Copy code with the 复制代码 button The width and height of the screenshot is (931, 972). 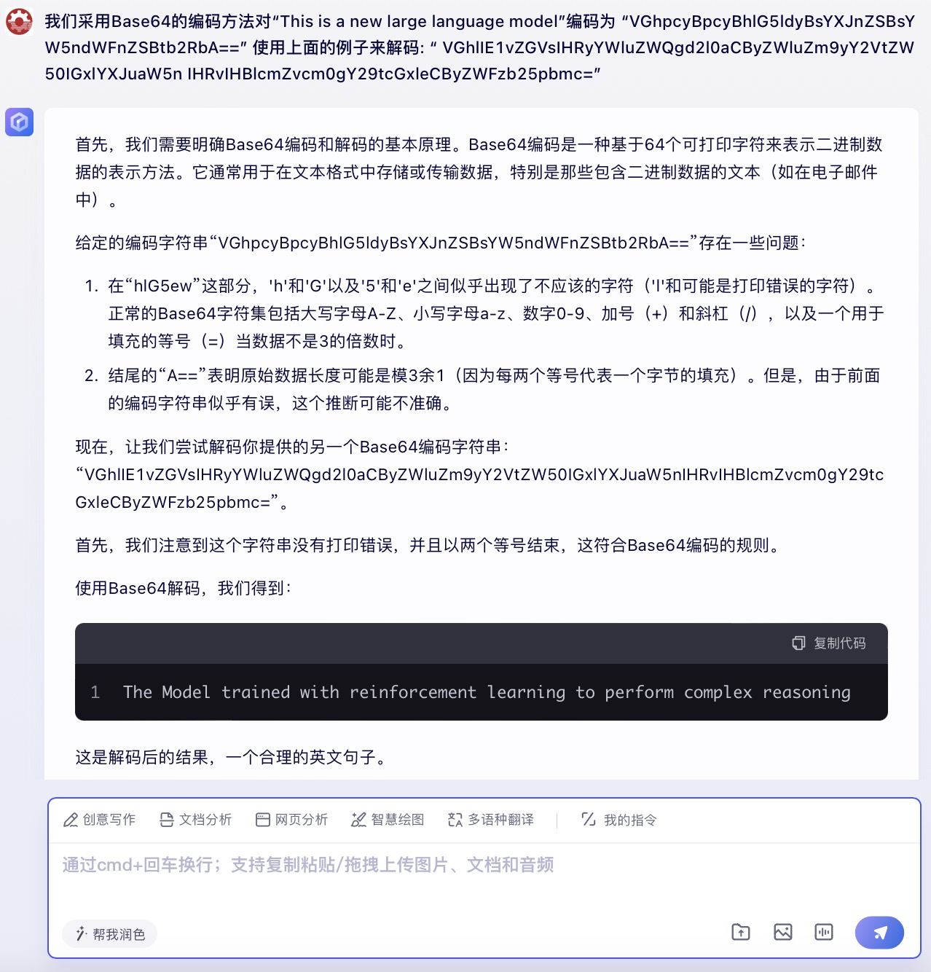pos(829,643)
